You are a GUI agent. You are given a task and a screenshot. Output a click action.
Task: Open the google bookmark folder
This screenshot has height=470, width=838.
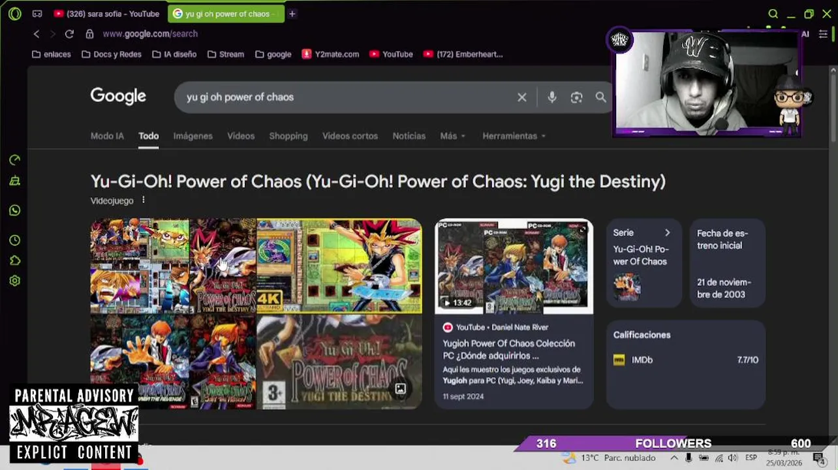click(x=273, y=54)
